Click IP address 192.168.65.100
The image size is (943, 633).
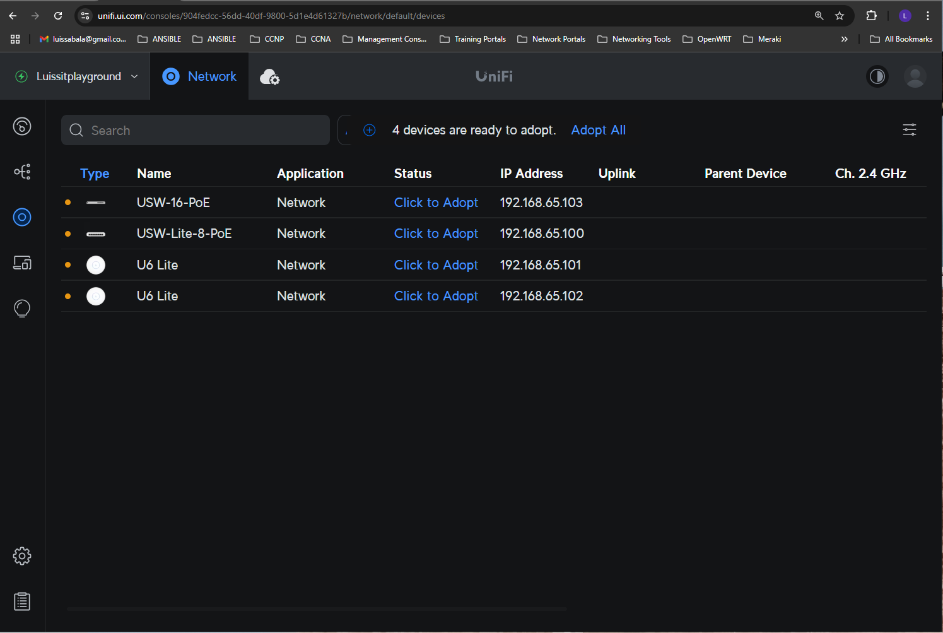point(542,234)
